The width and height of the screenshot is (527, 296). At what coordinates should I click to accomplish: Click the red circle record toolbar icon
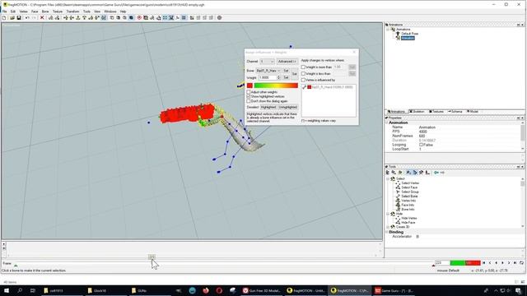tap(139, 18)
